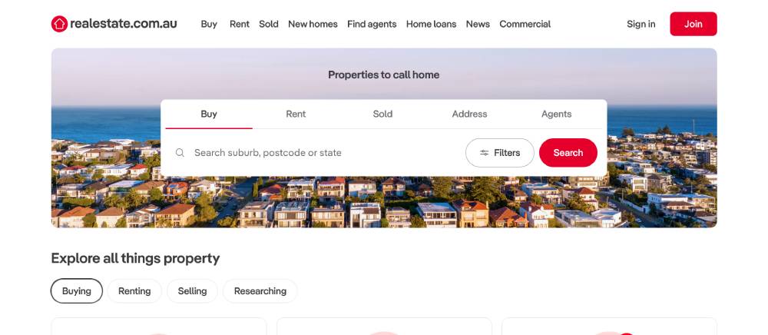Screen dimensions: 768x335
Task: Select the Selling topic pill
Action: tap(192, 291)
